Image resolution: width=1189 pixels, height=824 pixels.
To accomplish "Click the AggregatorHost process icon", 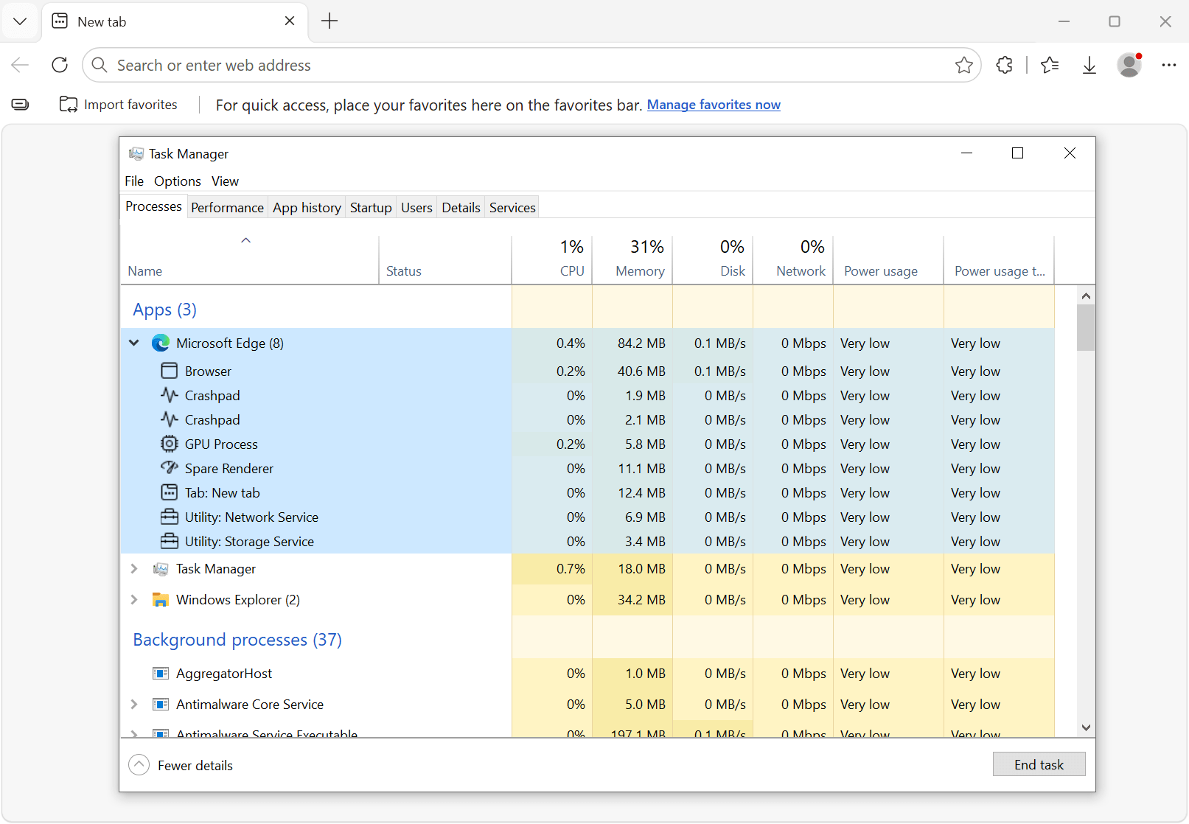I will (x=160, y=673).
